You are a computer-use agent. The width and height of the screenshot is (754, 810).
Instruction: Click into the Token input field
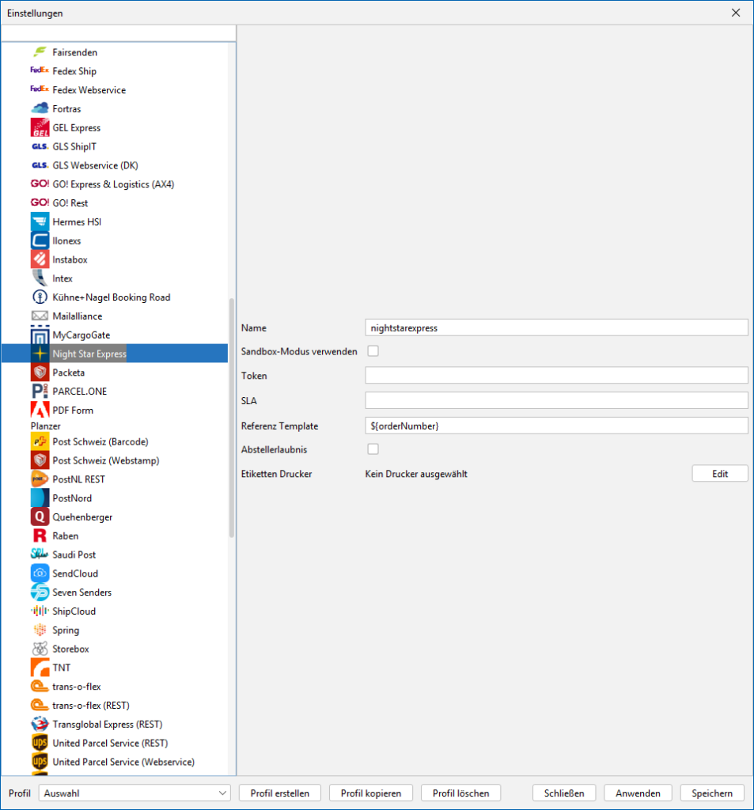point(556,376)
